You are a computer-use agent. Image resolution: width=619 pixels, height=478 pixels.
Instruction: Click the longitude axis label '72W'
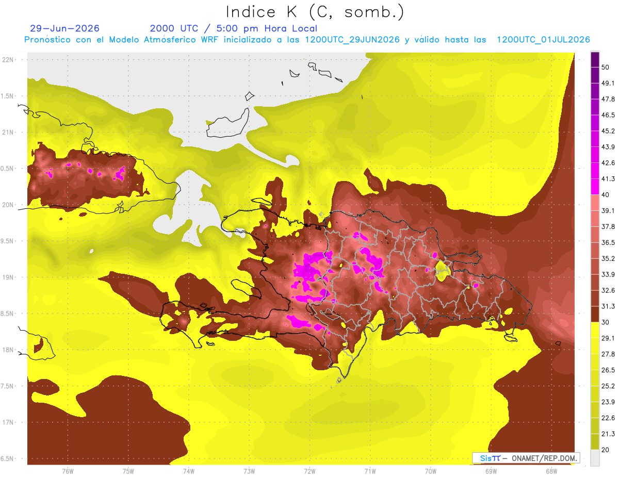(309, 472)
